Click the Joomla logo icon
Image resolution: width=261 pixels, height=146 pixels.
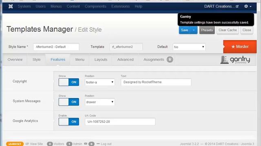11,6
